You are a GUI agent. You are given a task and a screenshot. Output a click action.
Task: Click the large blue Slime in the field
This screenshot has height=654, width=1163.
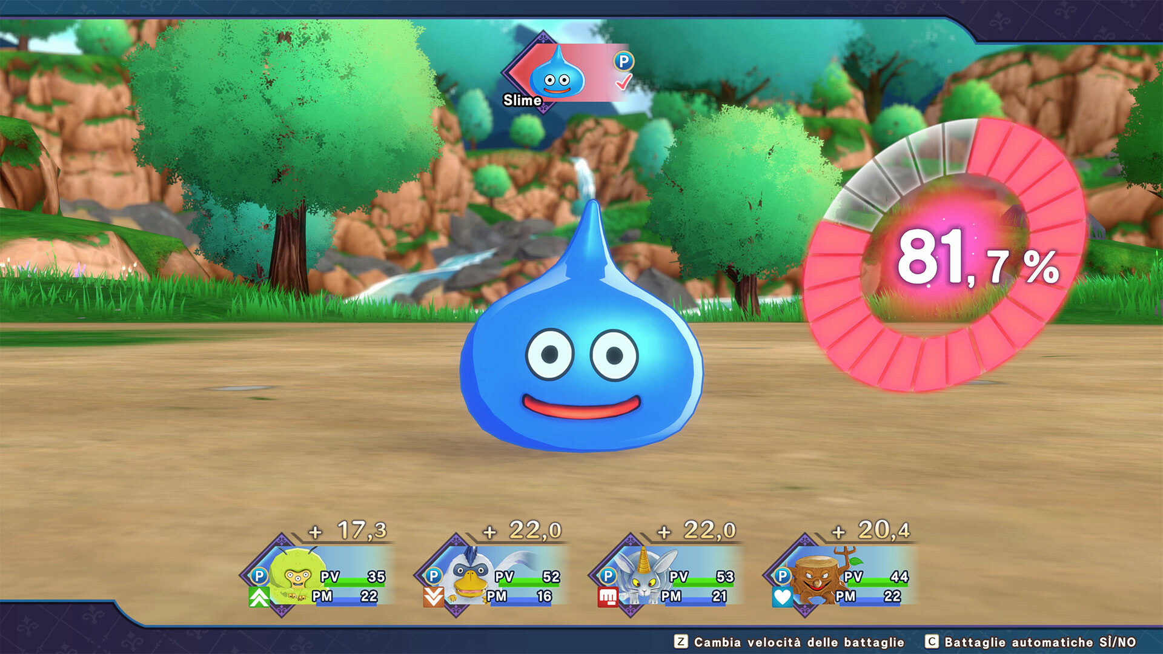[580, 363]
